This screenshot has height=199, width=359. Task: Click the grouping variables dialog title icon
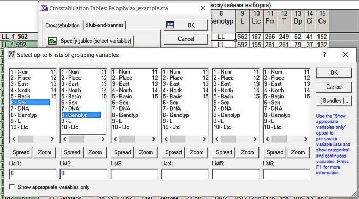(x=11, y=55)
